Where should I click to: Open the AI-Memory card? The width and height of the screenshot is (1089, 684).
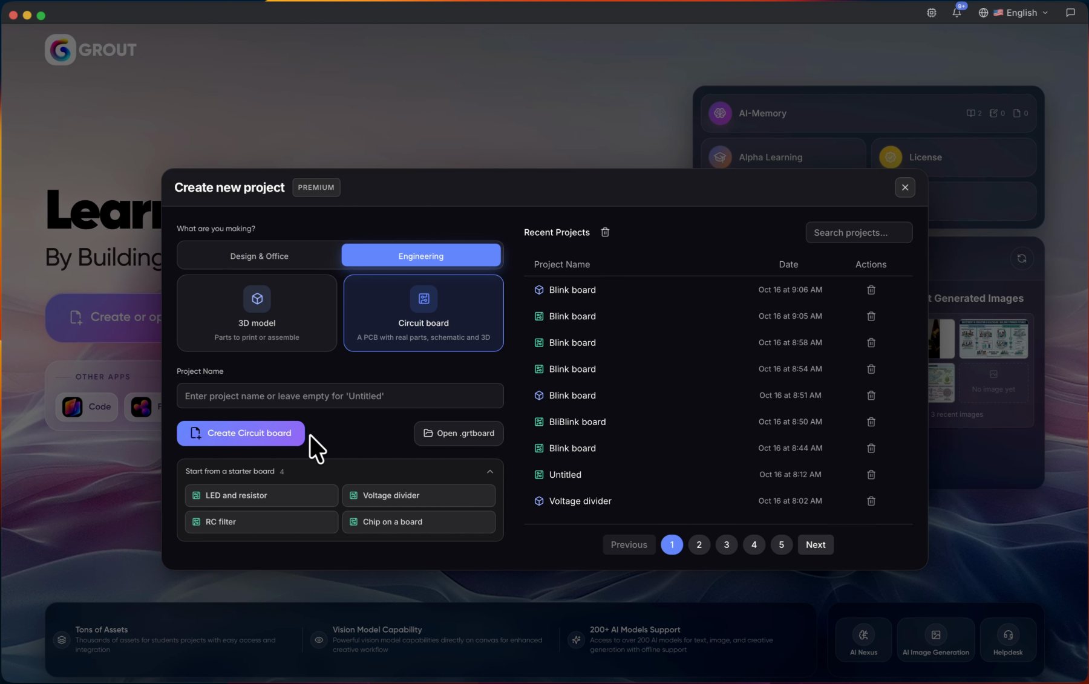coord(868,113)
